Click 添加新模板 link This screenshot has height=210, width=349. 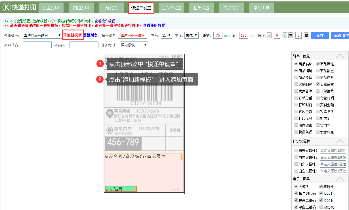tap(72, 35)
